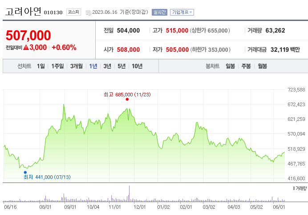Click the calendar clock icon beside the date
This screenshot has height=215, width=308.
click(89, 13)
